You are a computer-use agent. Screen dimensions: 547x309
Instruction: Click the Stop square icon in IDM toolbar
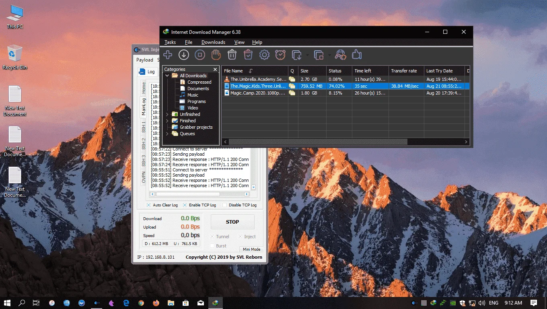[x=200, y=55]
